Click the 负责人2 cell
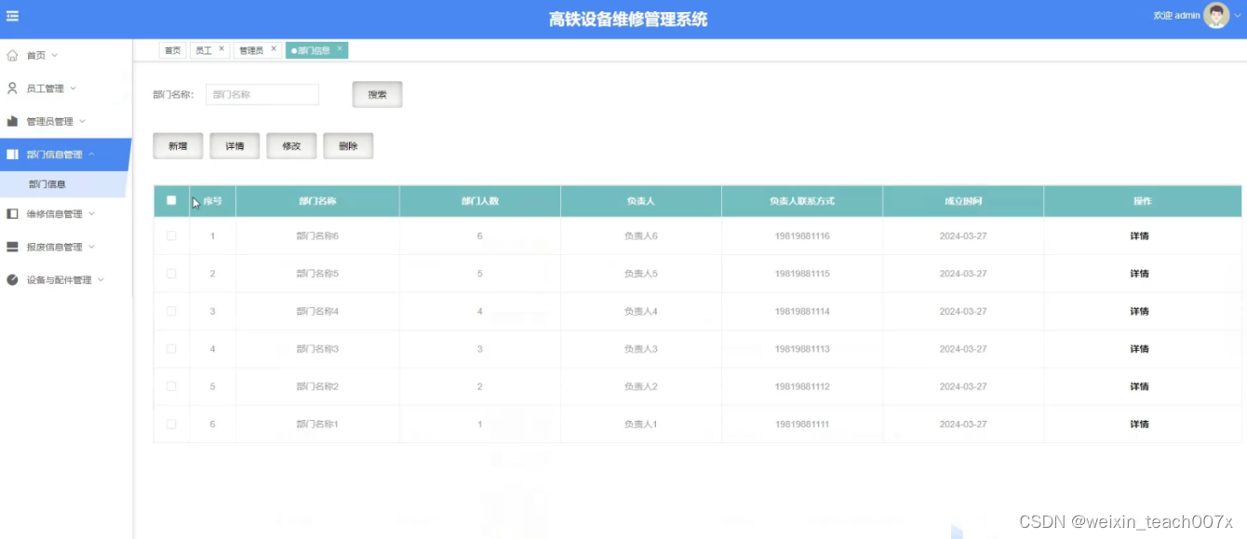Image resolution: width=1247 pixels, height=539 pixels. (x=641, y=386)
